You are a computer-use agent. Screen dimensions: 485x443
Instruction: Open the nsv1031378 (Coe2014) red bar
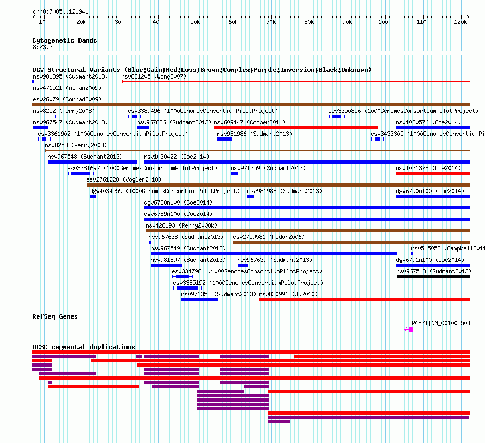[x=433, y=173]
